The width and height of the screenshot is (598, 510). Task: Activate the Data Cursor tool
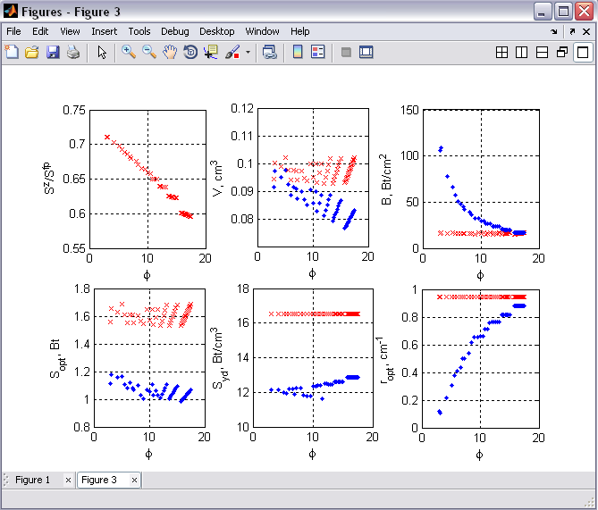pyautogui.click(x=211, y=52)
